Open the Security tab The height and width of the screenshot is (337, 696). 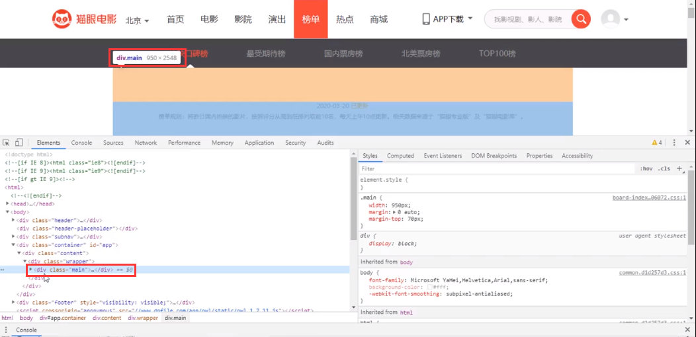point(296,143)
